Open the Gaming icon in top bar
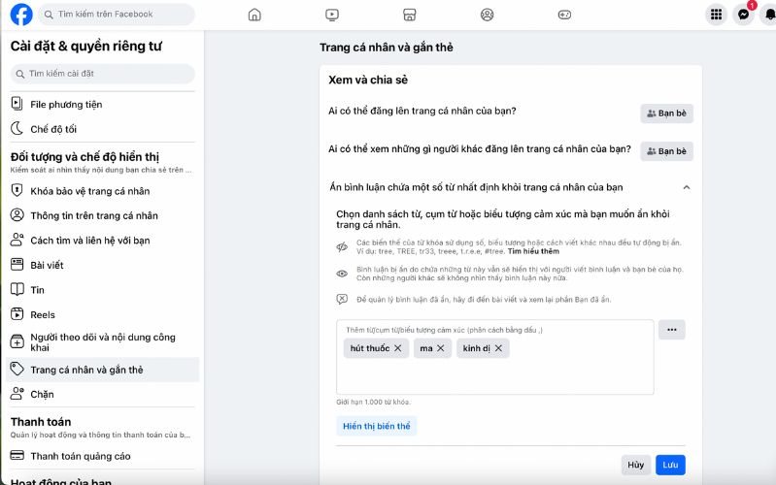Screen dimensions: 776x485 tap(564, 15)
